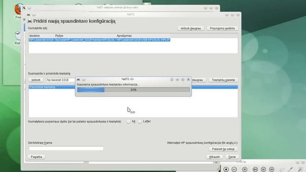Click the Ieškoti driver search button
The height and width of the screenshot is (172, 306).
click(x=36, y=80)
